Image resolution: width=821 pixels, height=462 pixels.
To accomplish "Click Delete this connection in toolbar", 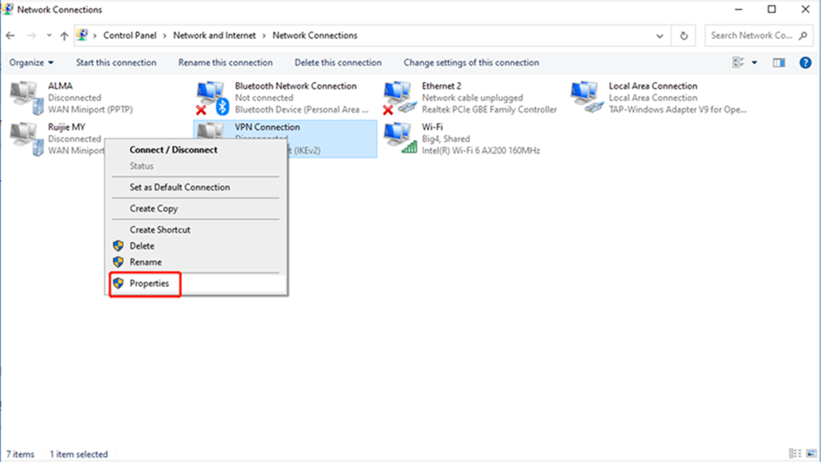I will tap(338, 63).
